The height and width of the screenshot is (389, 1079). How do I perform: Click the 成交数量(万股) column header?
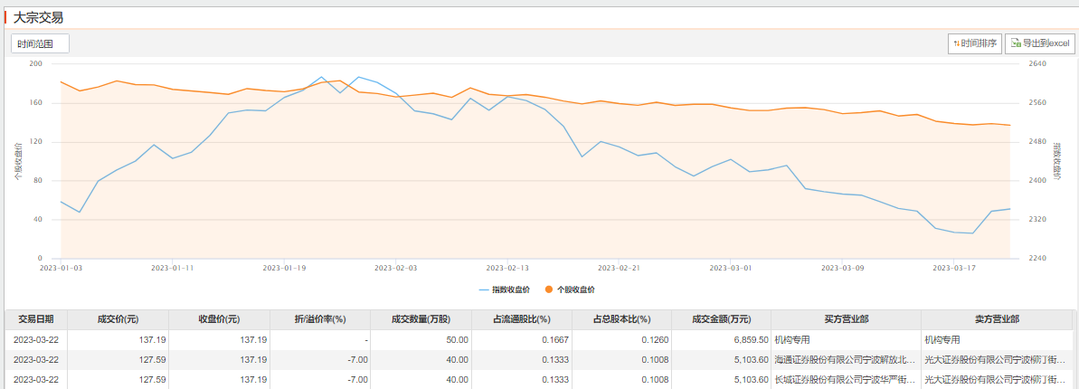(x=421, y=320)
